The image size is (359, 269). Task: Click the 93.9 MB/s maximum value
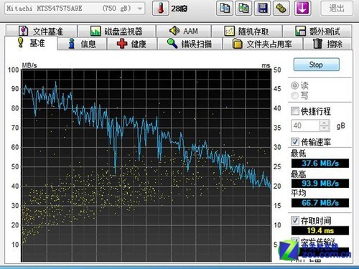[320, 184]
